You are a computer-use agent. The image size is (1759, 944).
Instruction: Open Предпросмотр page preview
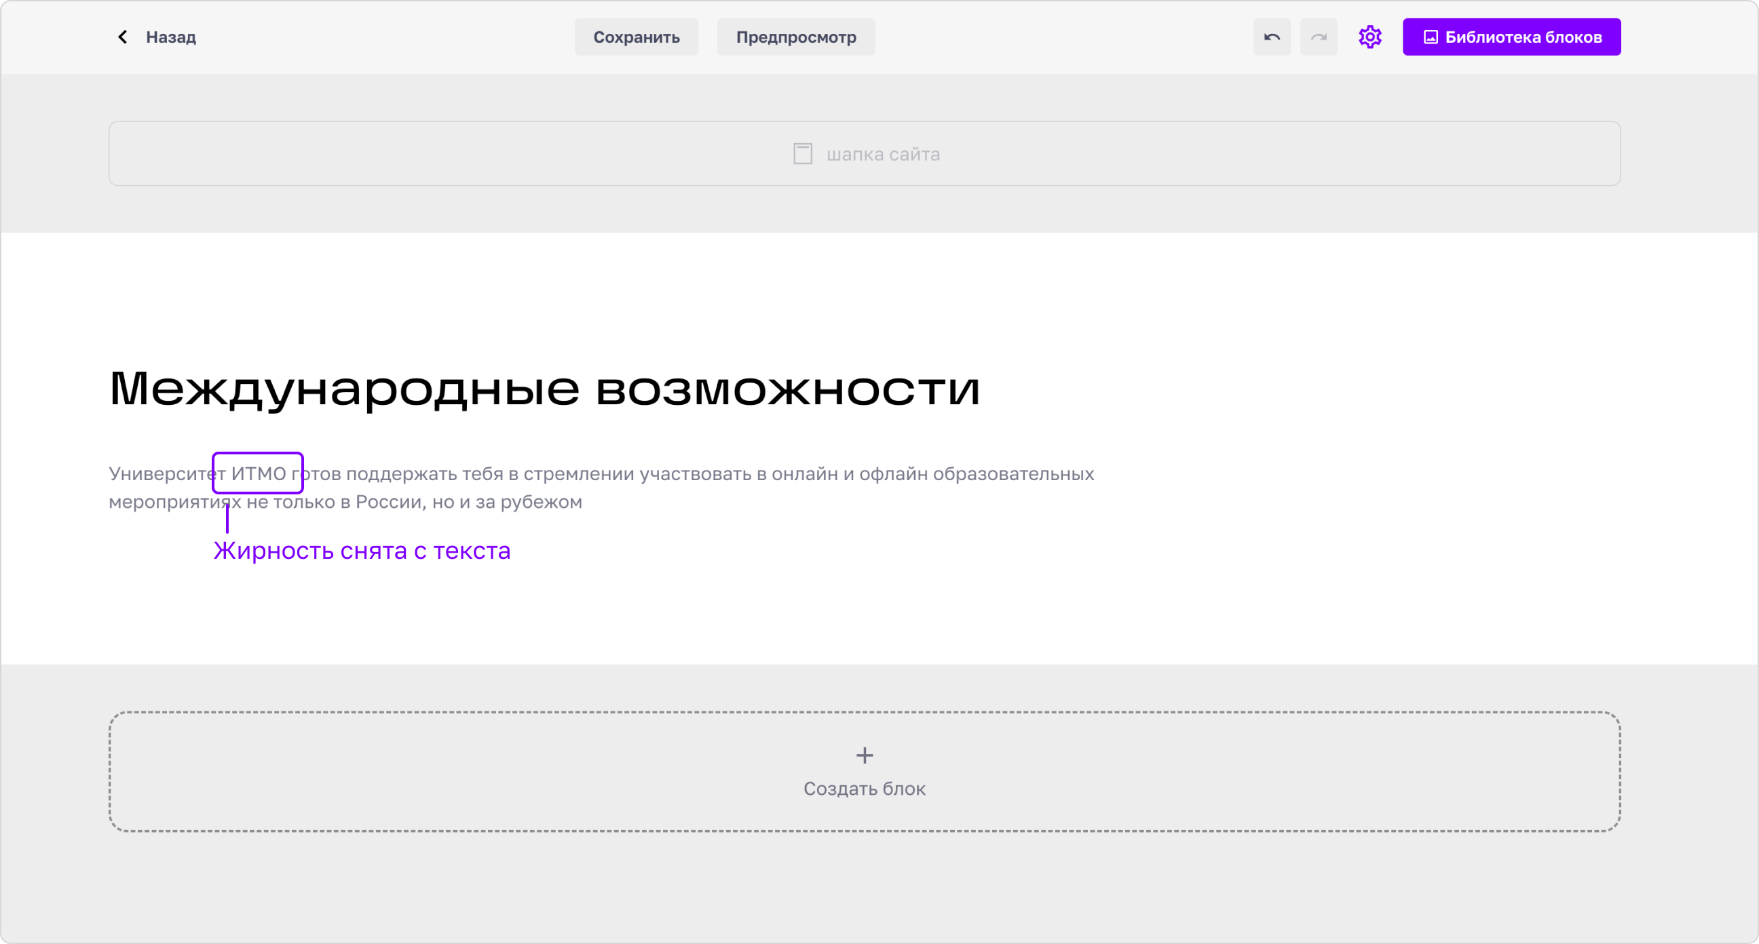795,37
